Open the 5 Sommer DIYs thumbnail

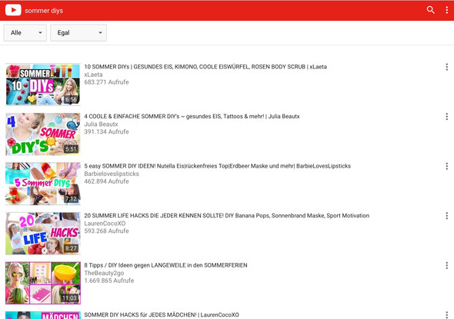tap(43, 184)
